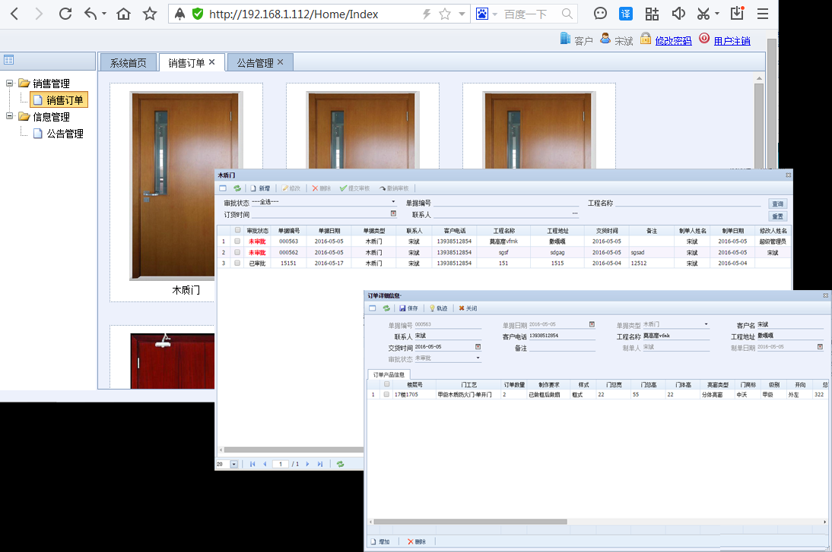The width and height of the screenshot is (832, 552).
Task: Switch to the 公告管理 tab
Action: pos(255,63)
